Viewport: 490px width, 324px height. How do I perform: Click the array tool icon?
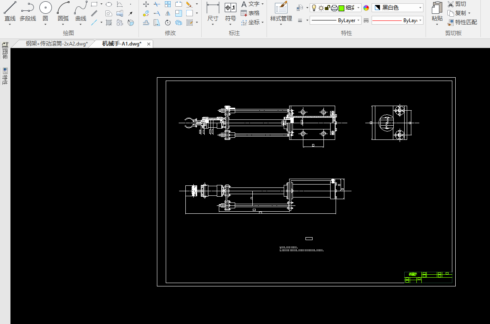tap(168, 4)
